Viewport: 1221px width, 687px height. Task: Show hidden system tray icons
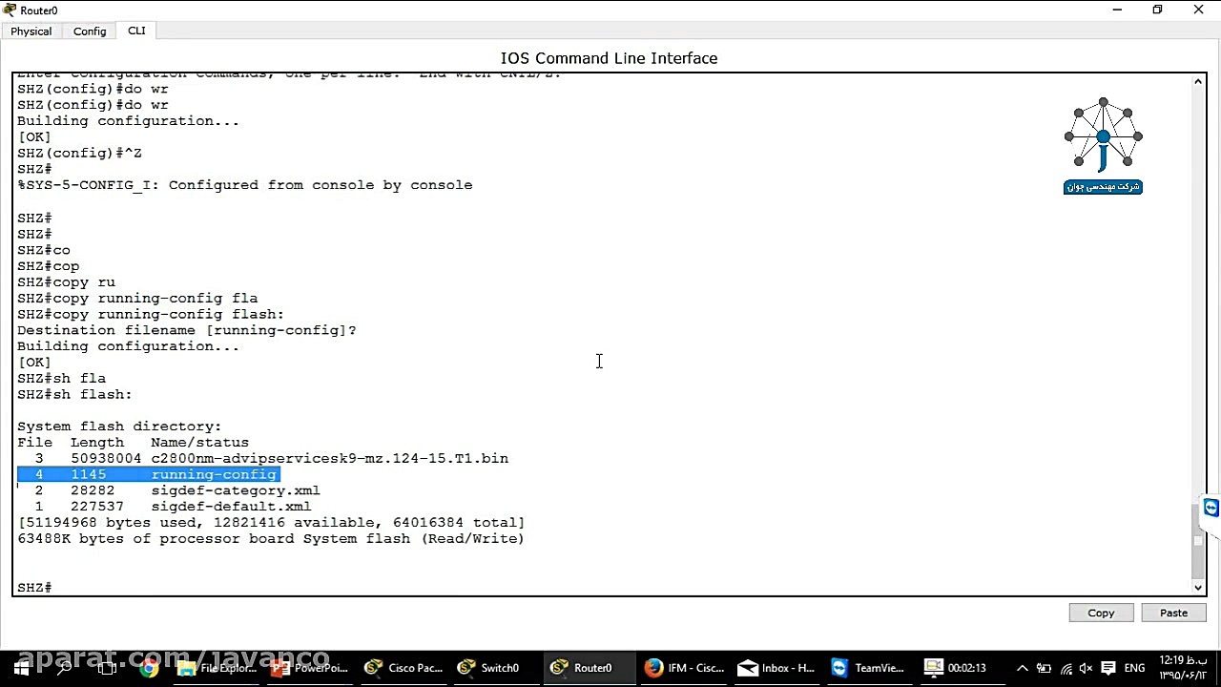tap(1022, 668)
